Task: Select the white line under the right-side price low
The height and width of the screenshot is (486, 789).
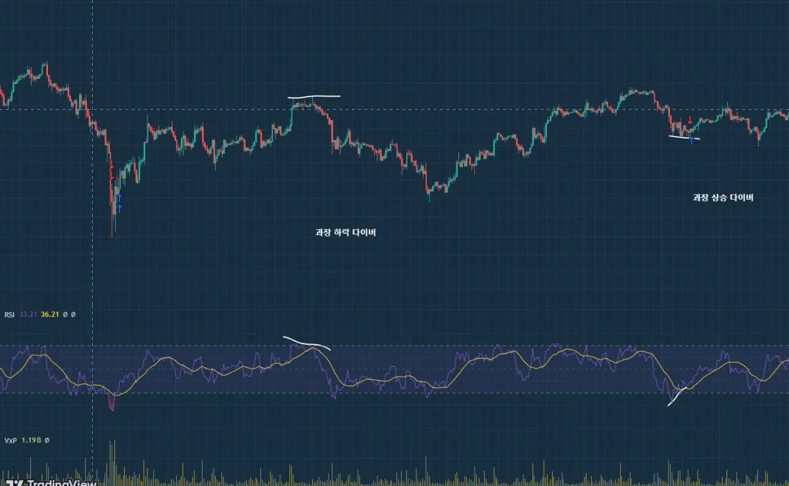Action: (684, 137)
